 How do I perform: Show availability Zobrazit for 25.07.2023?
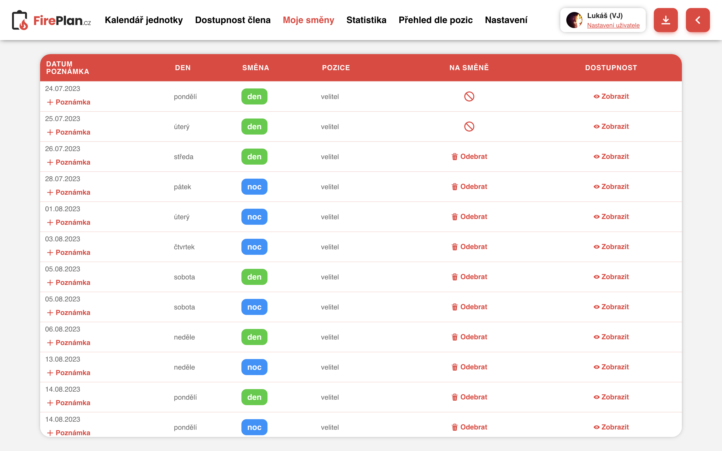click(611, 127)
